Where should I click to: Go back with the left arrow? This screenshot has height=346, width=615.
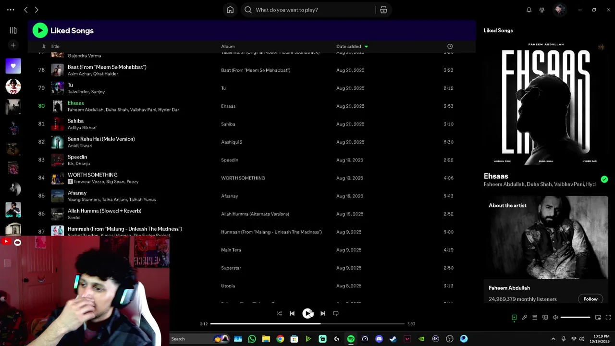coord(26,10)
